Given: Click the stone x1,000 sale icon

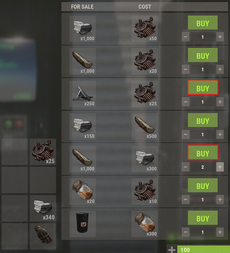Looking at the screenshot, I should [x=83, y=29].
